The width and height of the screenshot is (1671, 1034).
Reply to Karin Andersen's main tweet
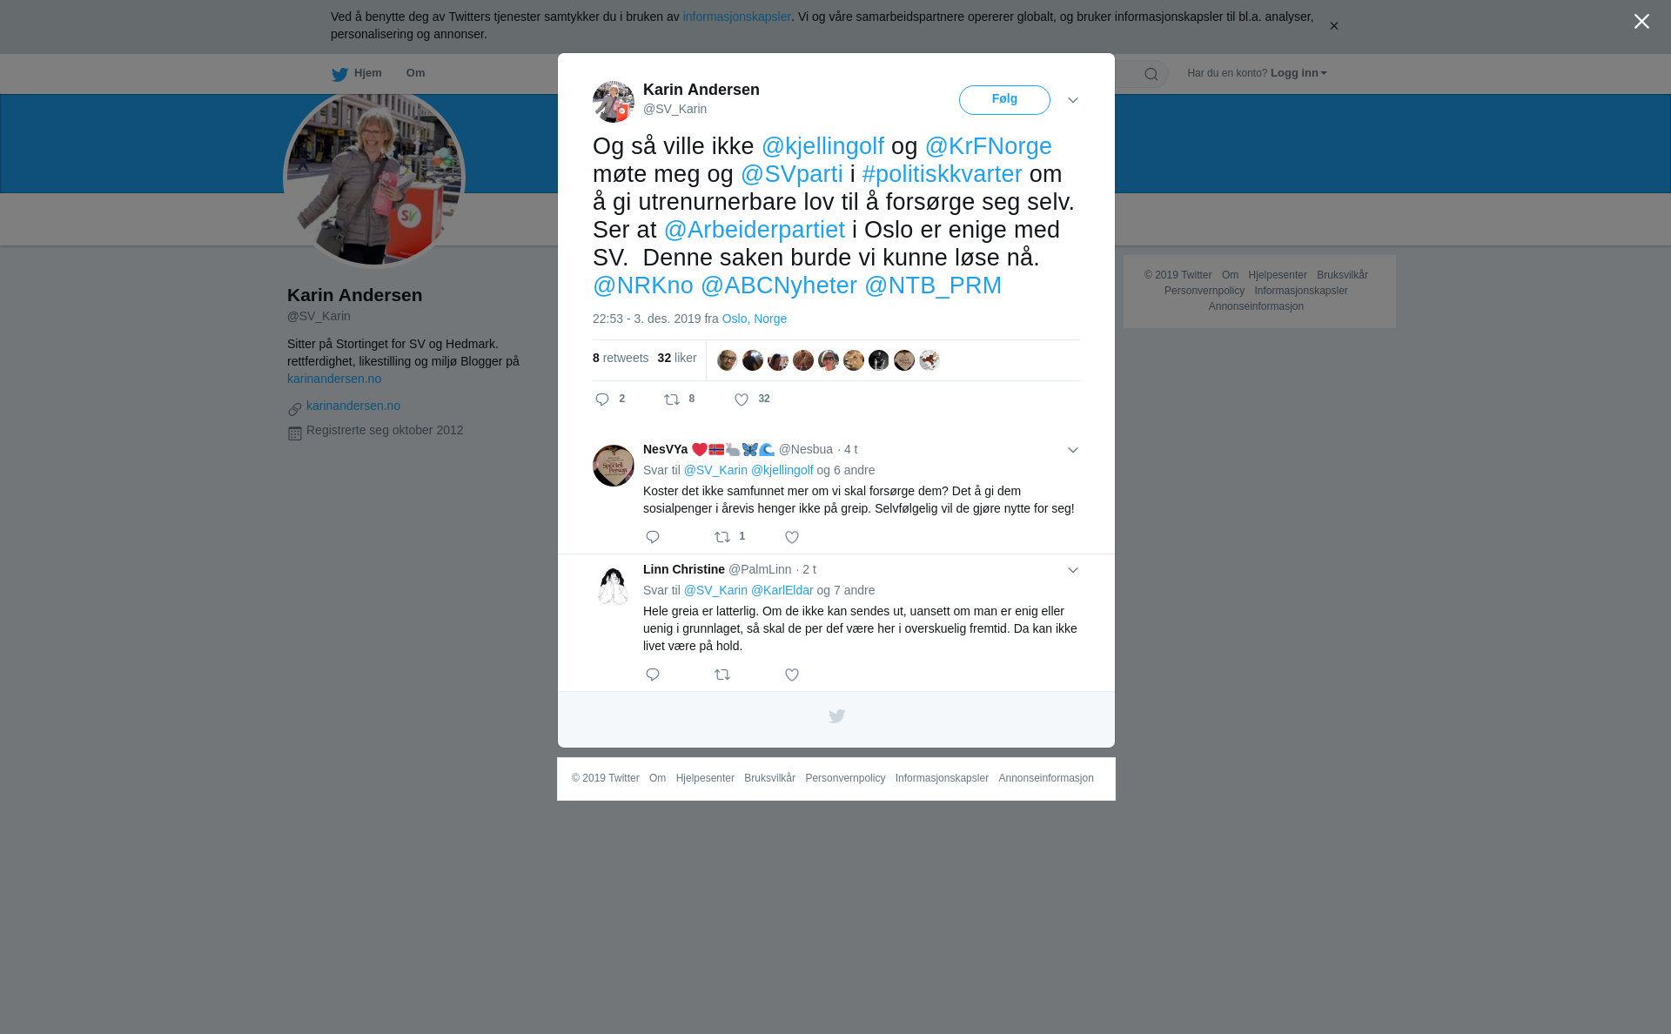602,399
